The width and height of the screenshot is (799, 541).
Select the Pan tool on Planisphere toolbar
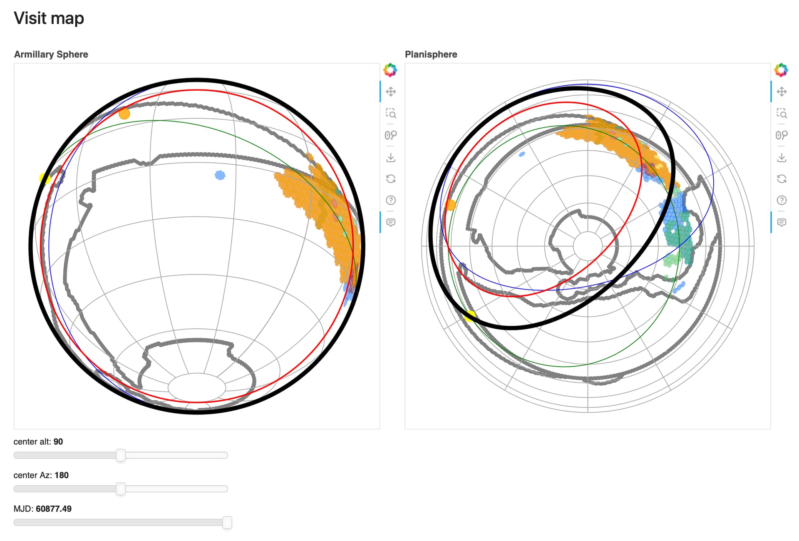click(782, 92)
